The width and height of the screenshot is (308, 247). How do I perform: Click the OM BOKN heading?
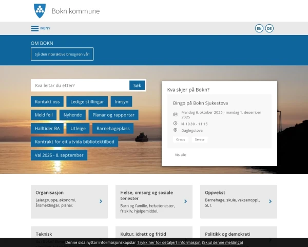tap(42, 43)
